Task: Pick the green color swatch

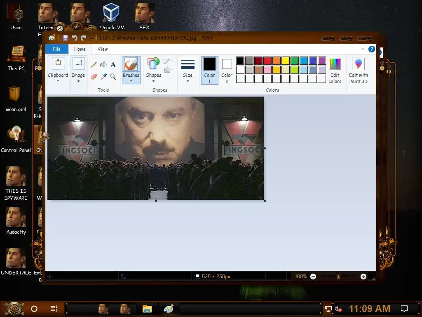Action: click(x=294, y=61)
